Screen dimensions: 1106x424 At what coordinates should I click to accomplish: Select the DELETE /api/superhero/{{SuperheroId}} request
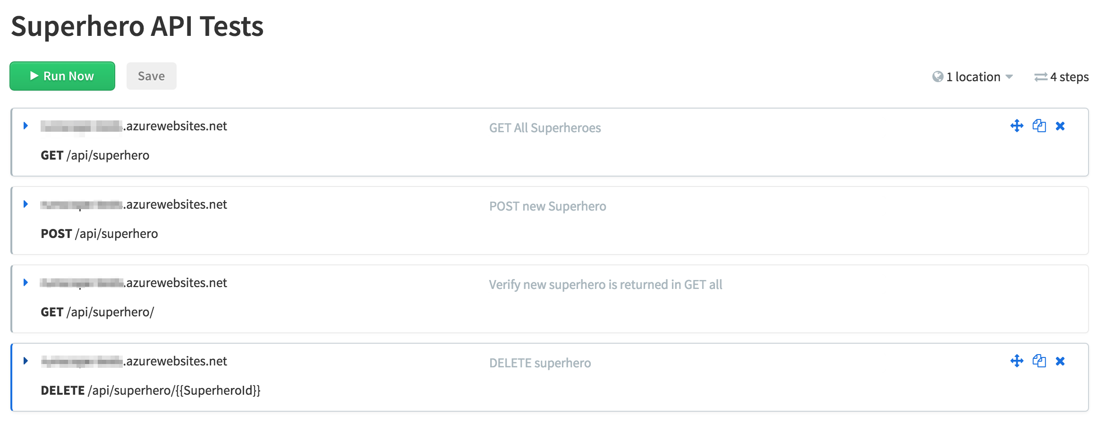(x=151, y=390)
